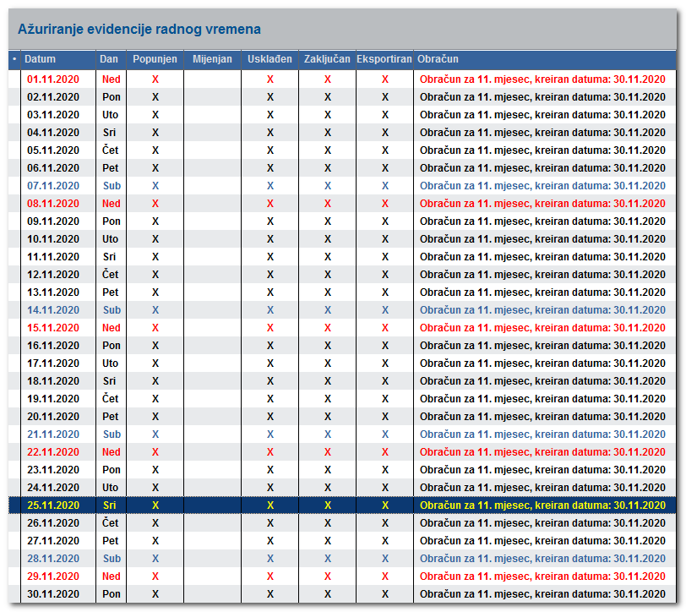Select the 18.11.2020 date cell
Viewport: 686px width, 612px height.
(x=53, y=381)
